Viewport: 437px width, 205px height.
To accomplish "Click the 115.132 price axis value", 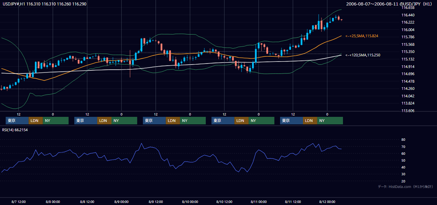I will [408, 59].
